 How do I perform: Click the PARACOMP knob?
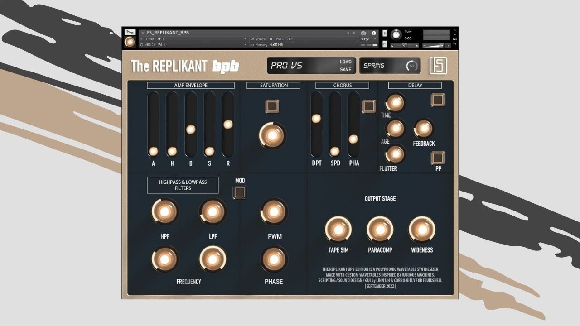pyautogui.click(x=380, y=229)
